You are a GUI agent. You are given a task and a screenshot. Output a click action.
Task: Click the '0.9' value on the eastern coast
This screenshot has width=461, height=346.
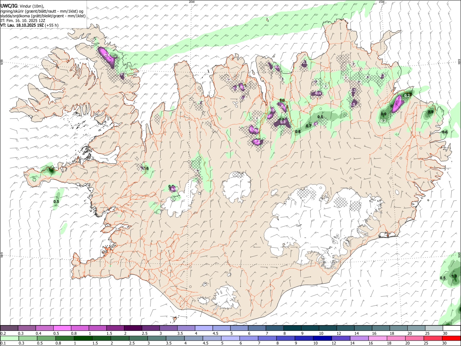click(x=430, y=112)
